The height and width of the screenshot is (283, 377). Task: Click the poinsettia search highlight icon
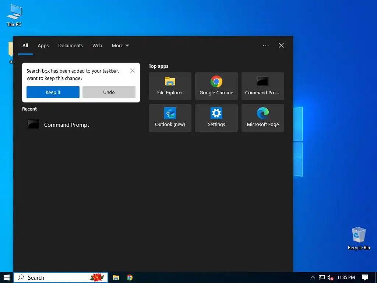(x=97, y=277)
